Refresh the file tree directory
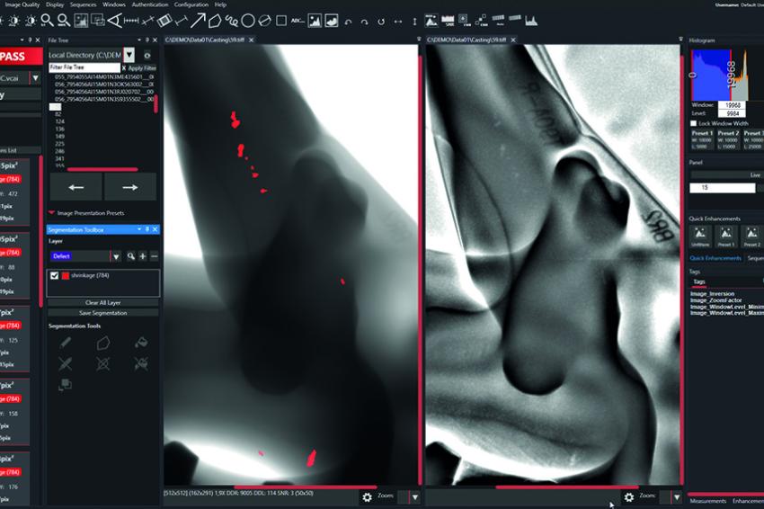 [x=147, y=55]
